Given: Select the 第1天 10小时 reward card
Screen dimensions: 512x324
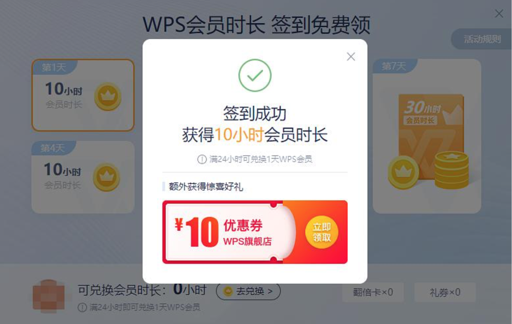Looking at the screenshot, I should [83, 95].
